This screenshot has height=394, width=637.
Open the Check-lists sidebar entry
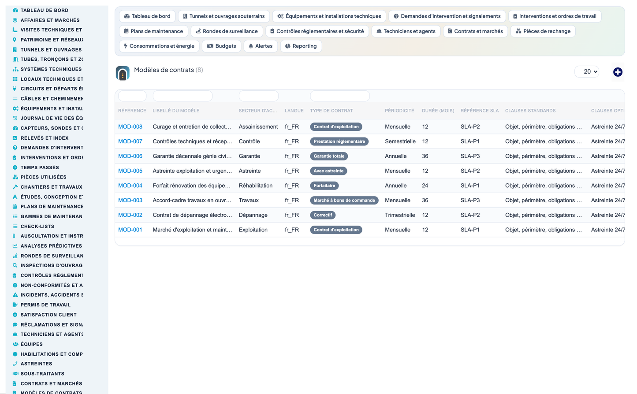pos(37,226)
